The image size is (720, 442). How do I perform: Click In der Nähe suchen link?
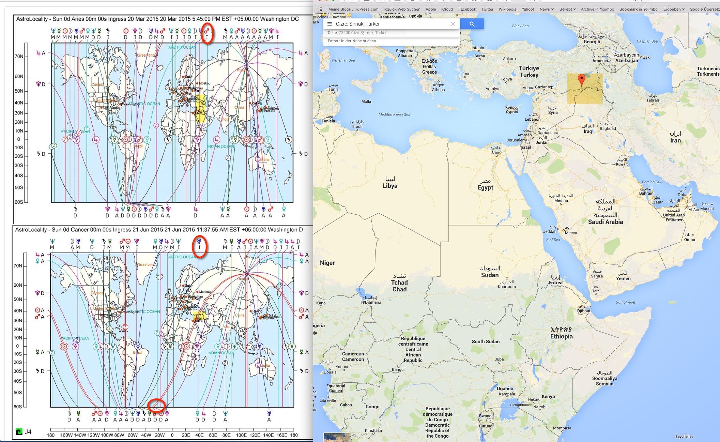[x=358, y=41]
